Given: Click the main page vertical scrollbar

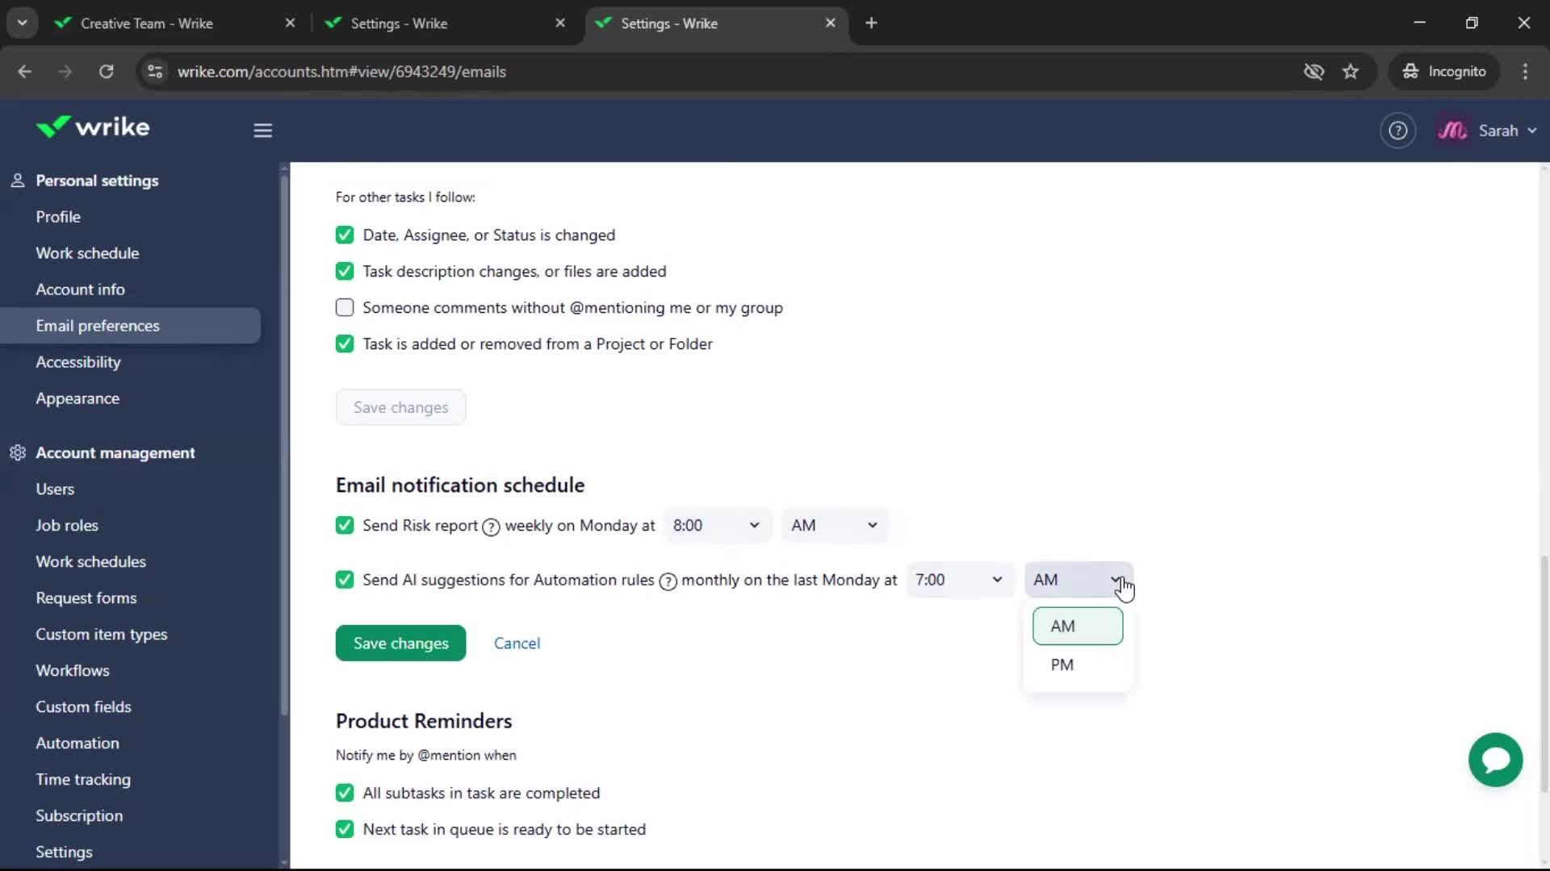Looking at the screenshot, I should 1544,673.
